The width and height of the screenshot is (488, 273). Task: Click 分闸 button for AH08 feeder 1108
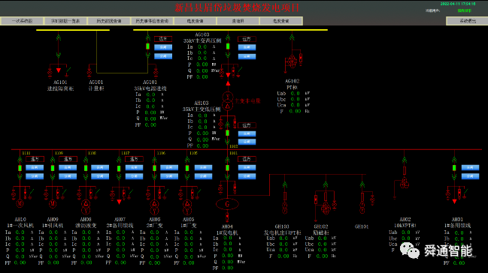(x=100, y=176)
